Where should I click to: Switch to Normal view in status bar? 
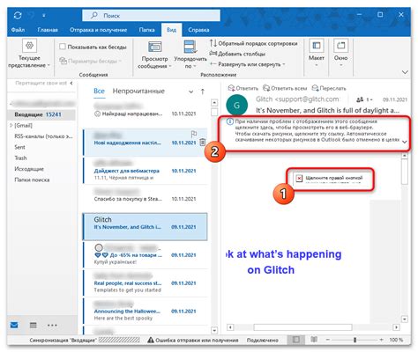295,340
